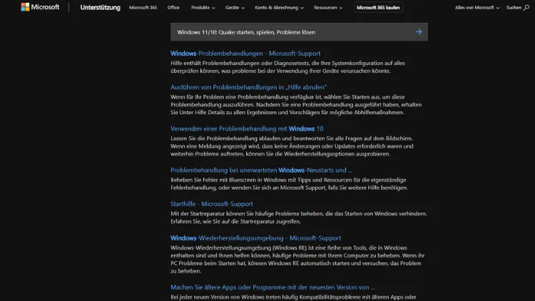Click the text starting 'Hilfe enthält Problembehandlungen'

(x=287, y=67)
